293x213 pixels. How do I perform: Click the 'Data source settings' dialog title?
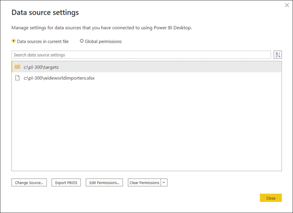point(45,12)
